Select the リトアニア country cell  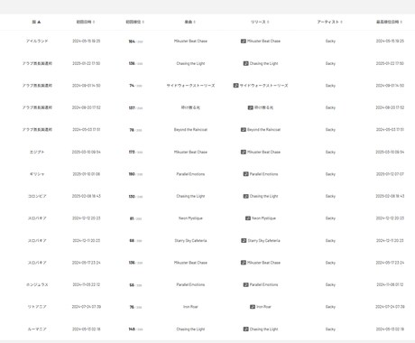37,307
